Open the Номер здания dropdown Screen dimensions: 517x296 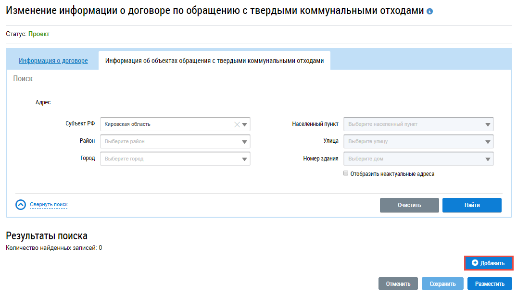point(488,159)
